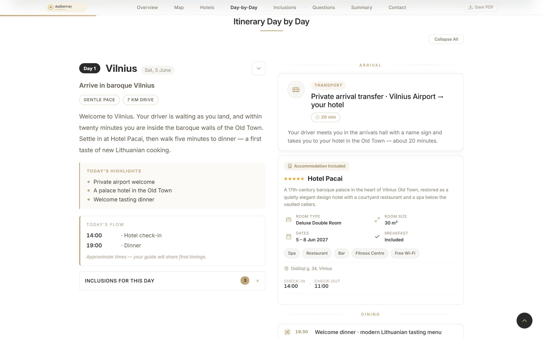Viewport: 543px width, 339px height.
Task: Open the Summary nav item
Action: point(361,8)
